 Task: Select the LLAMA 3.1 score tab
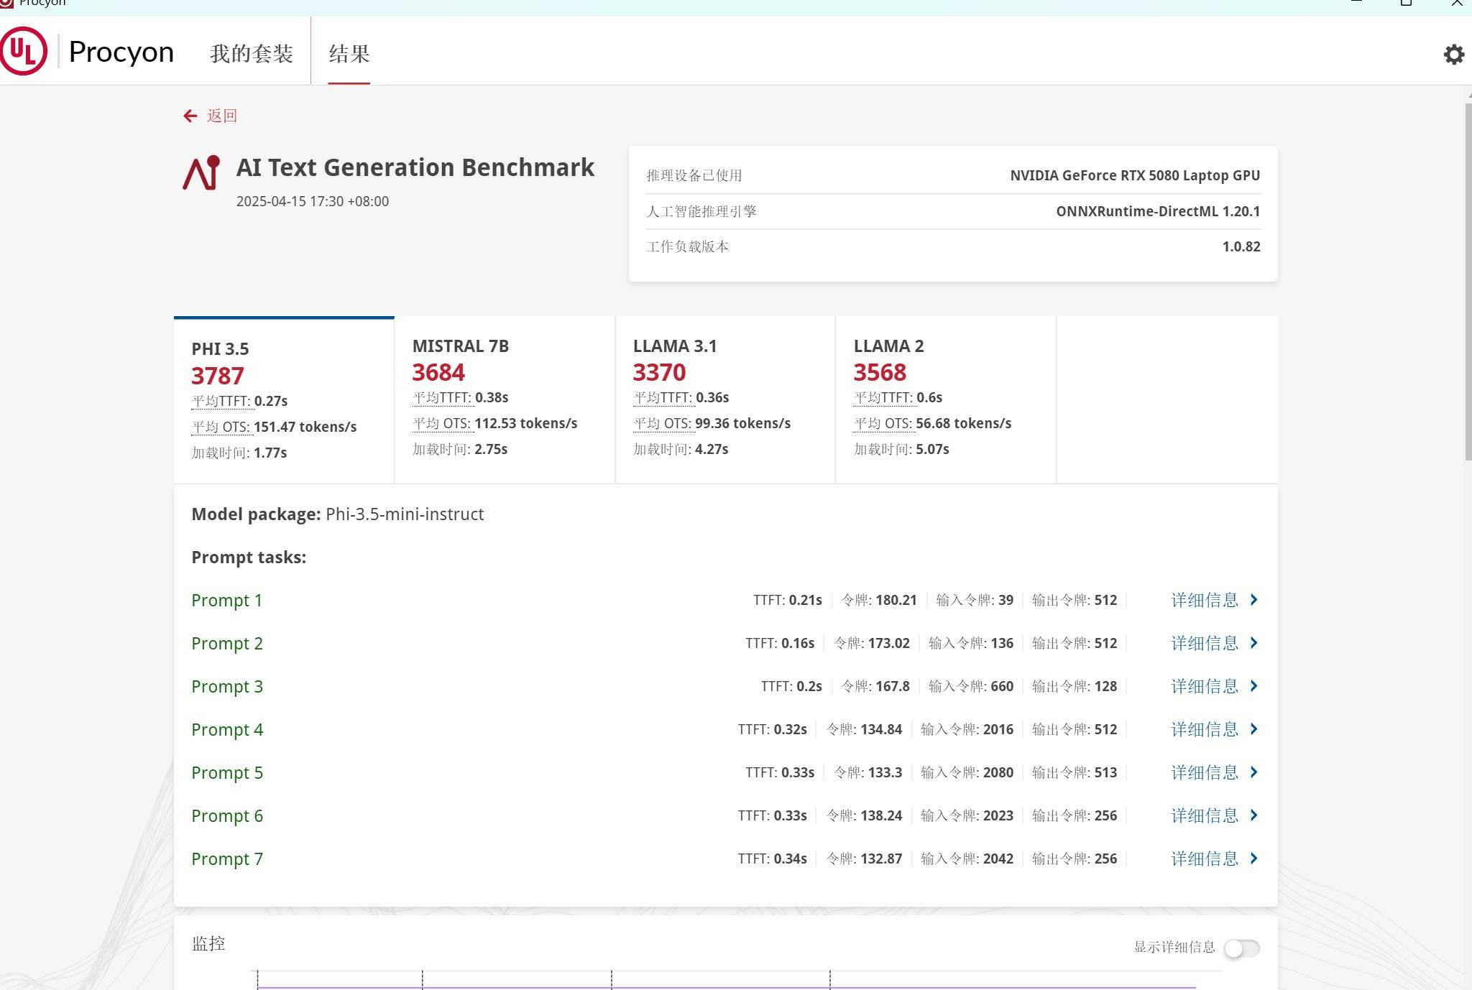724,399
